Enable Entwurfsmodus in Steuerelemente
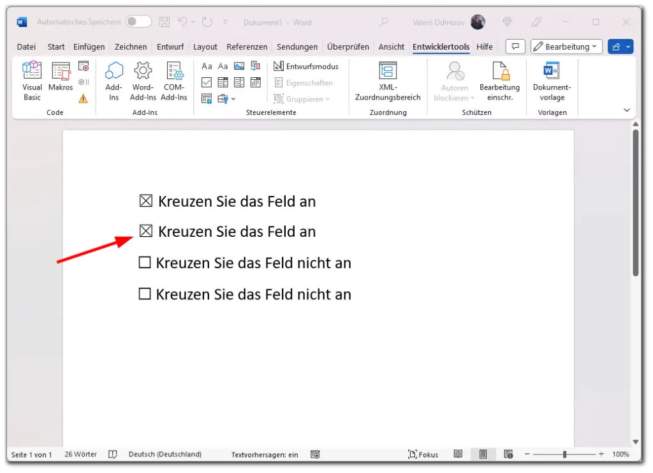The width and height of the screenshot is (653, 473). coord(307,66)
